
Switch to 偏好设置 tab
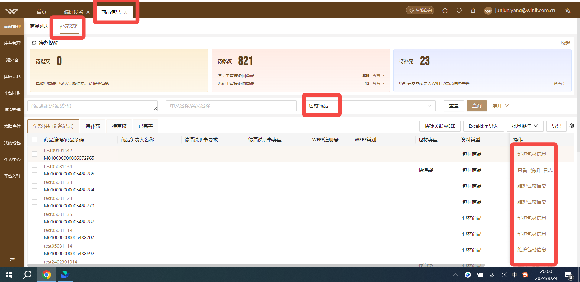coord(73,12)
